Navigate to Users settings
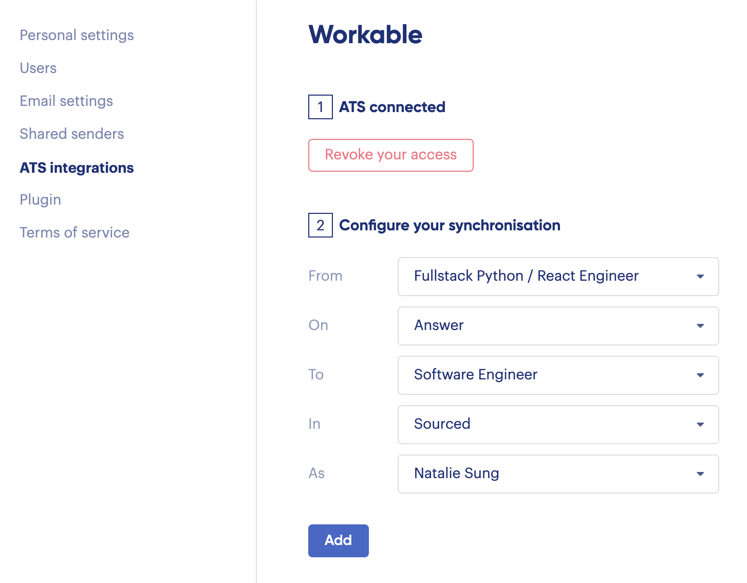 (38, 68)
